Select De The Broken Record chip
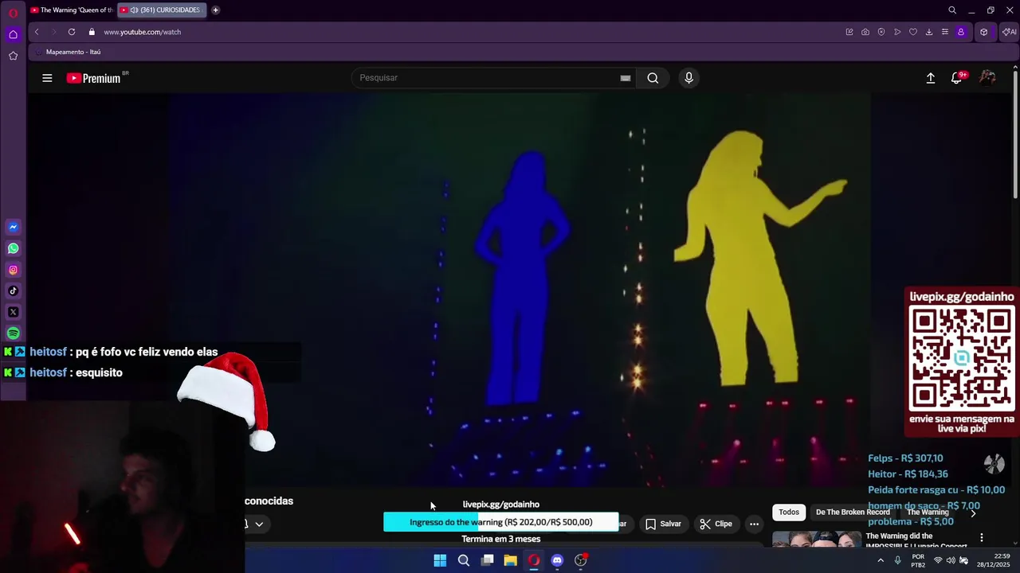The width and height of the screenshot is (1020, 573). pos(853,512)
